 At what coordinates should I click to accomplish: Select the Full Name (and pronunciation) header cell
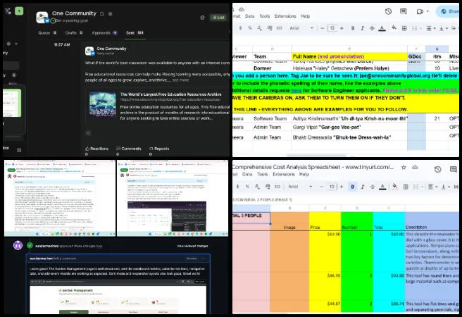click(349, 56)
